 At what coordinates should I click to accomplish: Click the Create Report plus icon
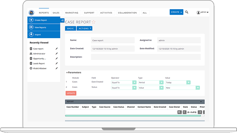tap(31, 20)
